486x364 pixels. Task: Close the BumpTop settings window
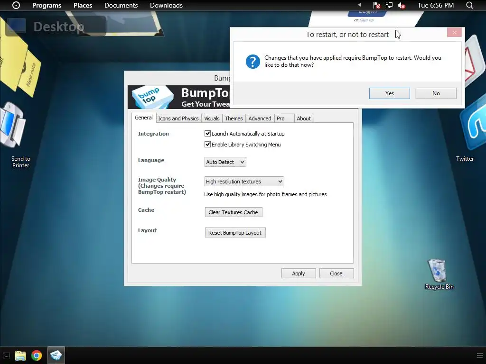click(336, 273)
